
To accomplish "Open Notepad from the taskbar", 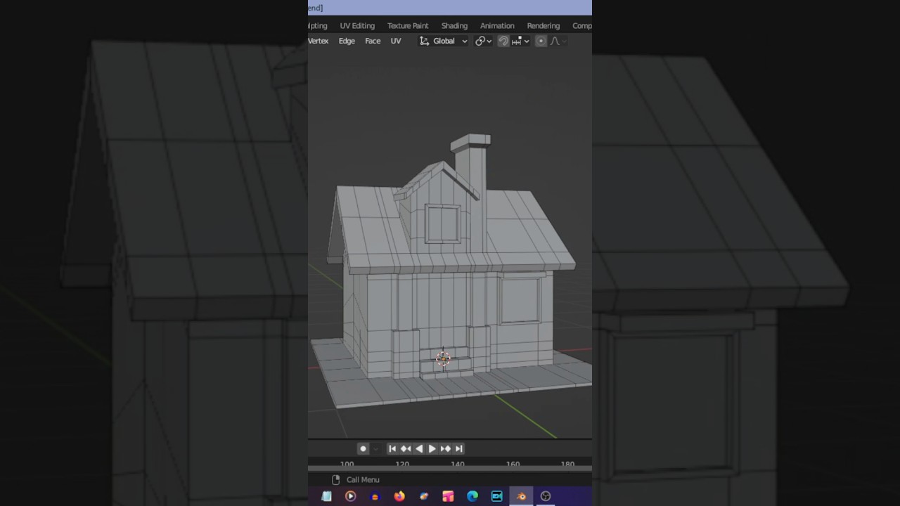I will coord(326,496).
